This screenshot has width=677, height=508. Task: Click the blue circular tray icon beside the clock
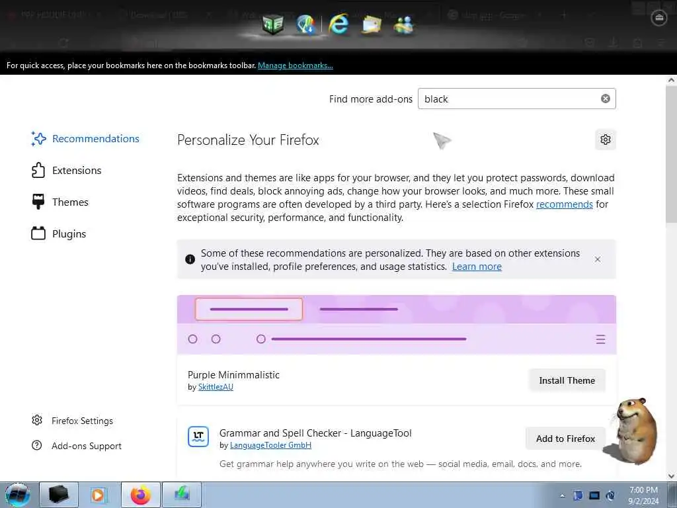coord(610,495)
